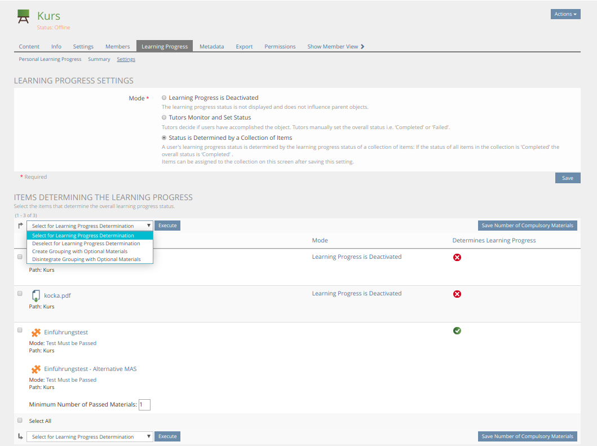Select Learning Progress is Deactivated radio option

164,98
